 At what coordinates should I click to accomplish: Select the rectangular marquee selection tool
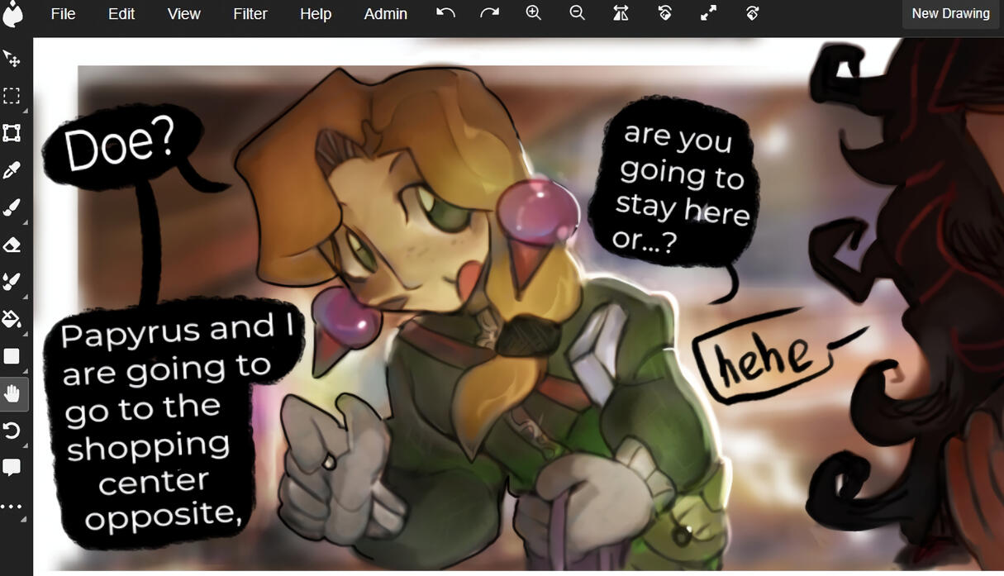point(12,96)
